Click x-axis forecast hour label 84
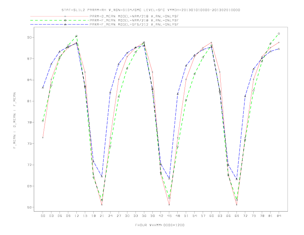Viewport: 304px width, 235px height. point(279,216)
